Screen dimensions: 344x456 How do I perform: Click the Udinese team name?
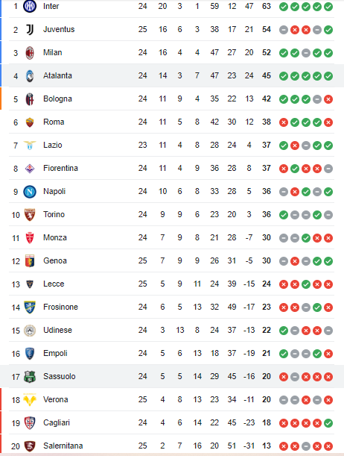coord(57,330)
